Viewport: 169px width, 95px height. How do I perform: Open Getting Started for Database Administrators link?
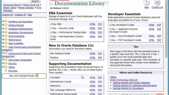coord(135,85)
